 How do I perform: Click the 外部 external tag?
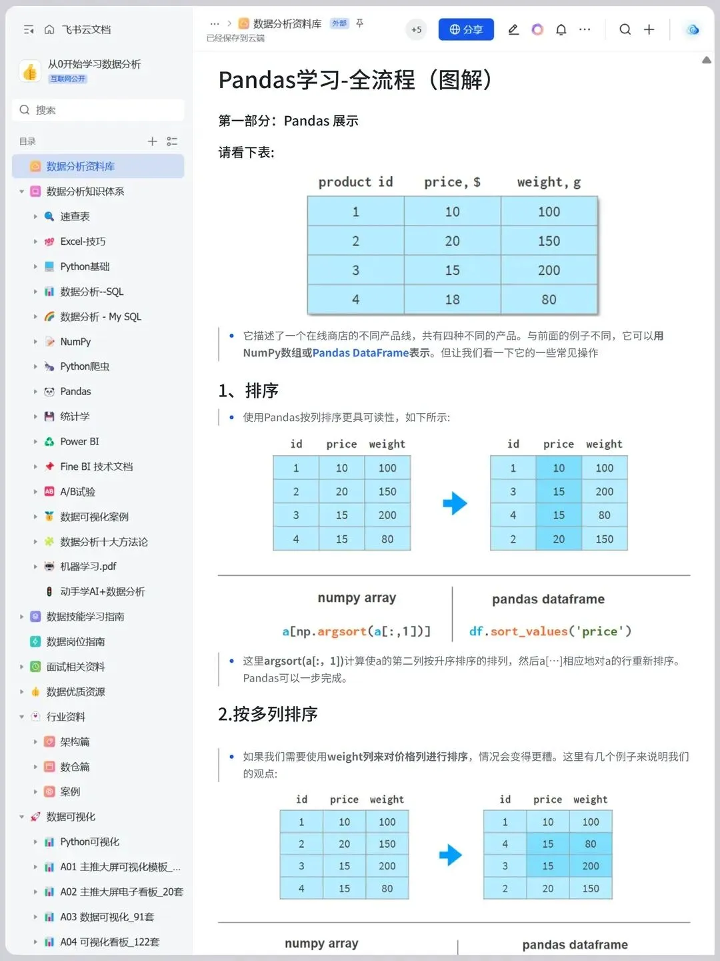[339, 23]
